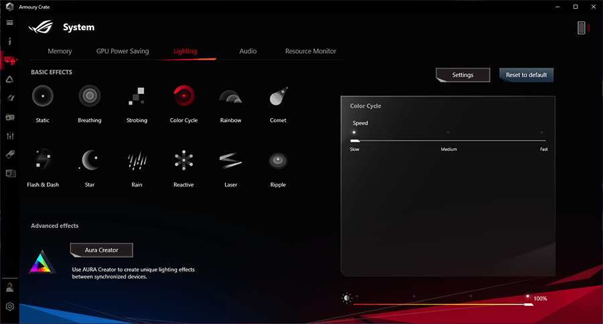
Task: Click the Speed slider handle at Slow
Action: (355, 141)
